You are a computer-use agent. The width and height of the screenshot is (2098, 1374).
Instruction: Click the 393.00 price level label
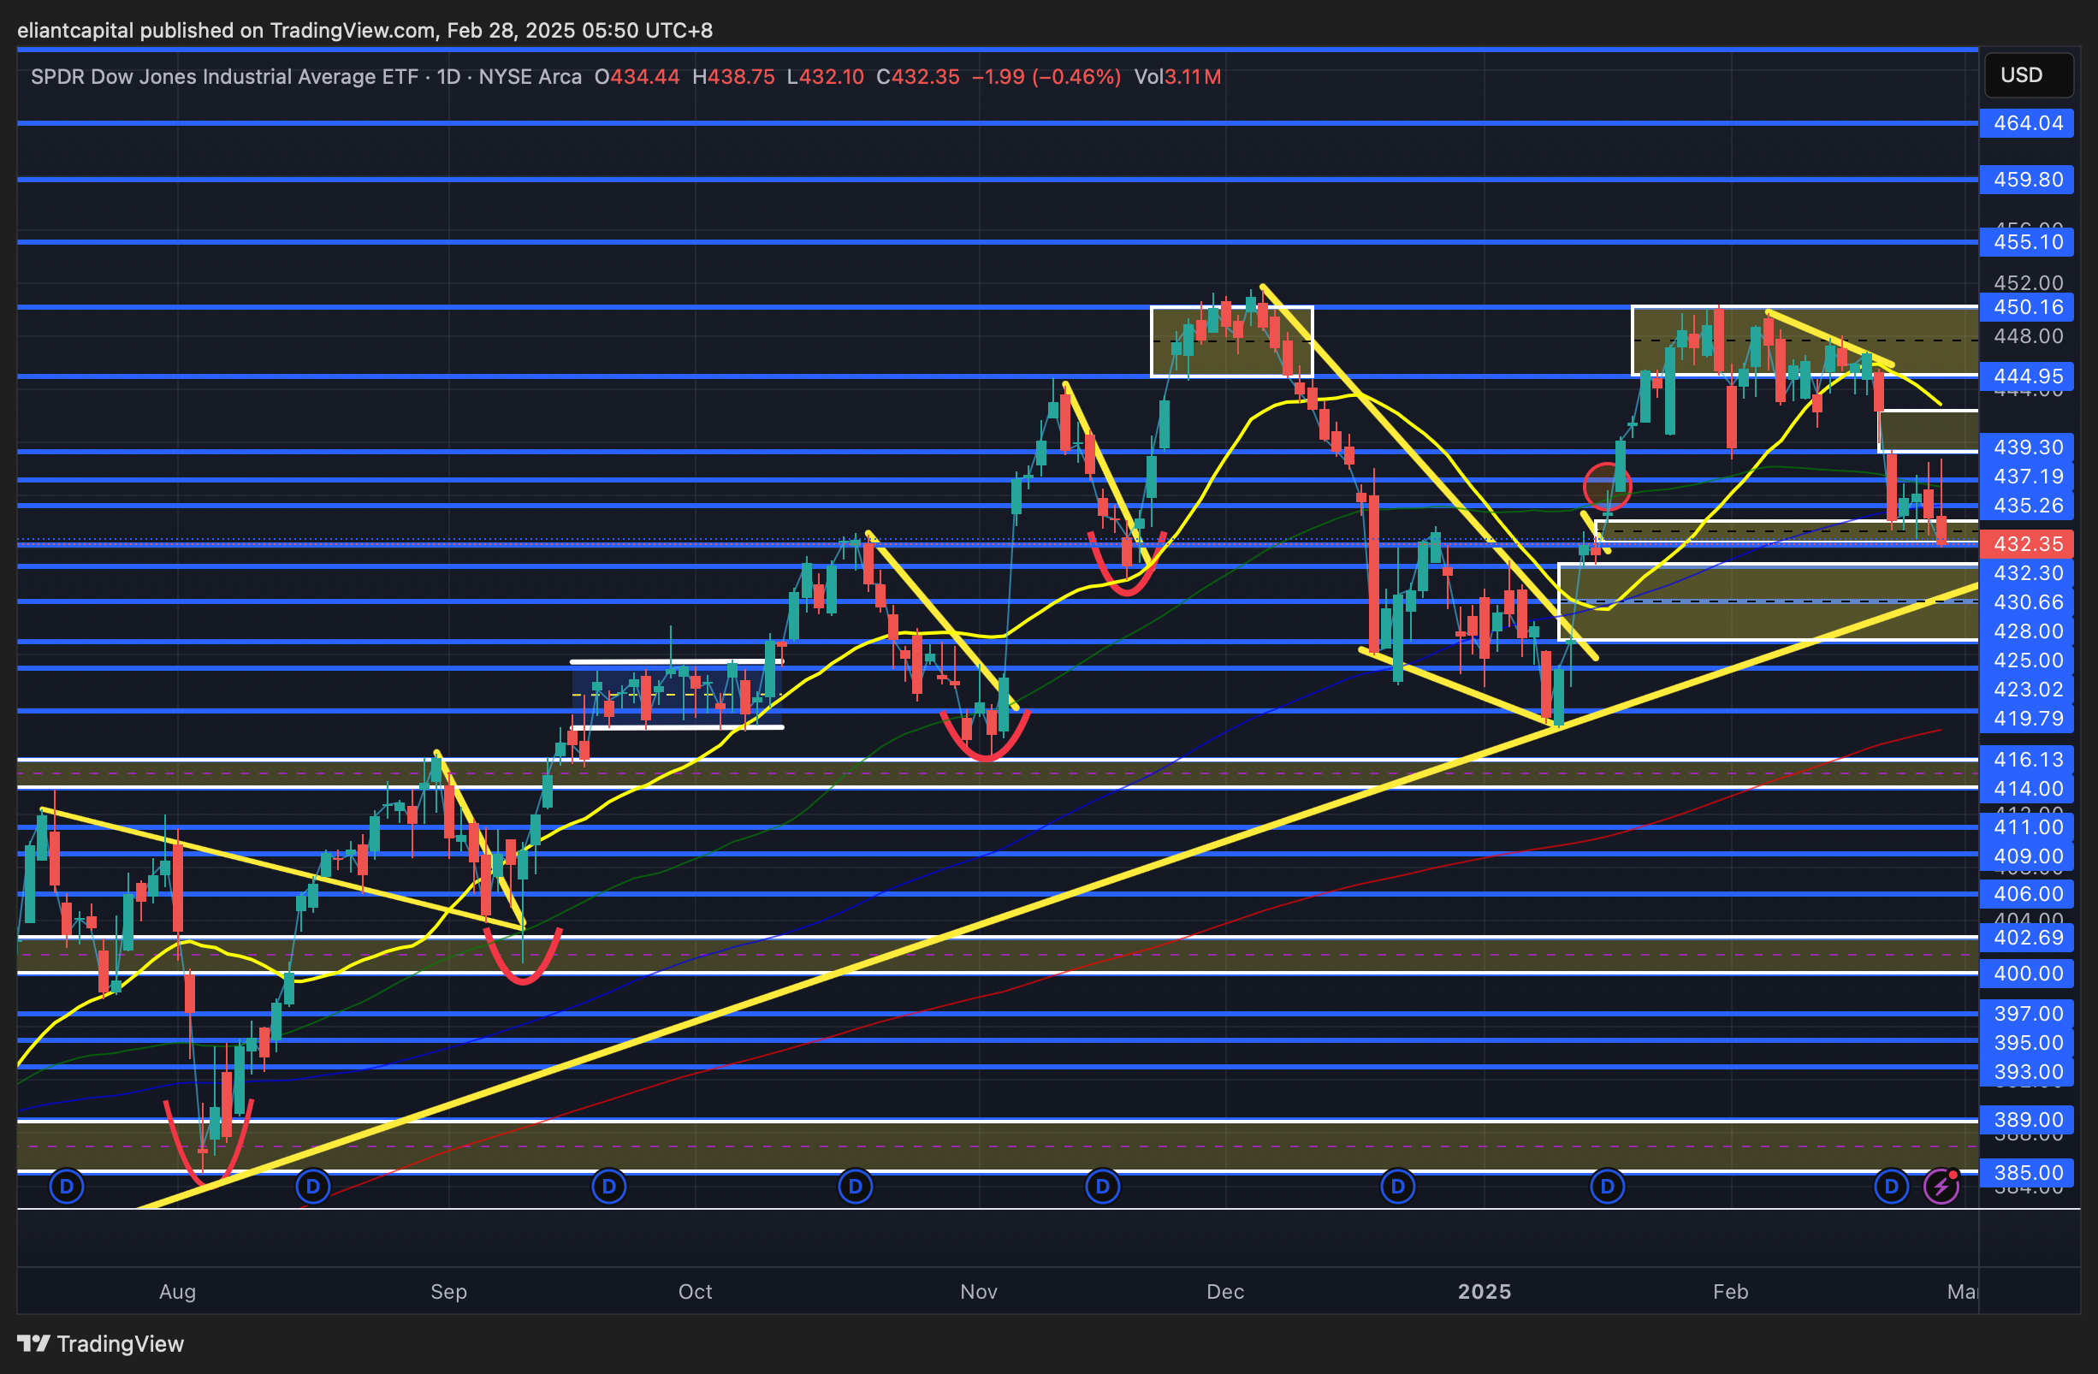point(2026,1072)
